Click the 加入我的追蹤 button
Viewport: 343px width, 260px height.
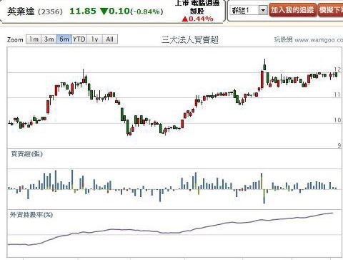pos(293,10)
